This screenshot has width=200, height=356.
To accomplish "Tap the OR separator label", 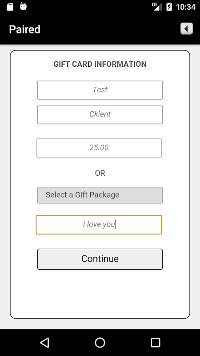I will (x=100, y=173).
